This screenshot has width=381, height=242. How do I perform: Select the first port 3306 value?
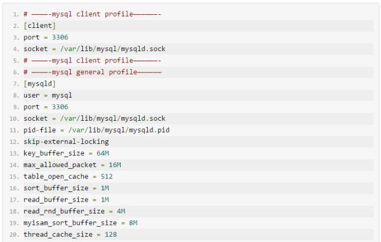click(x=60, y=37)
